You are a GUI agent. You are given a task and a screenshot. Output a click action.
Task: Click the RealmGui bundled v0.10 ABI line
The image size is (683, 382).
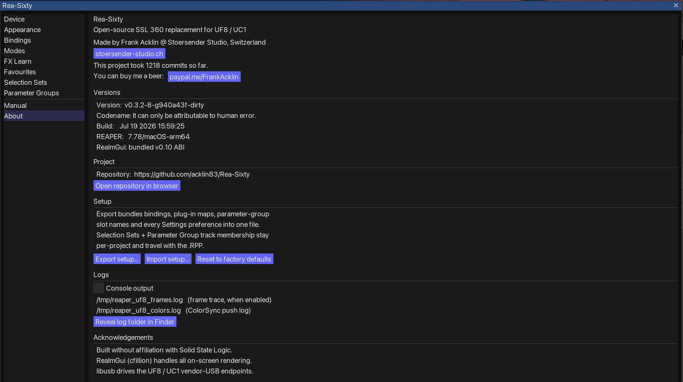pos(140,147)
